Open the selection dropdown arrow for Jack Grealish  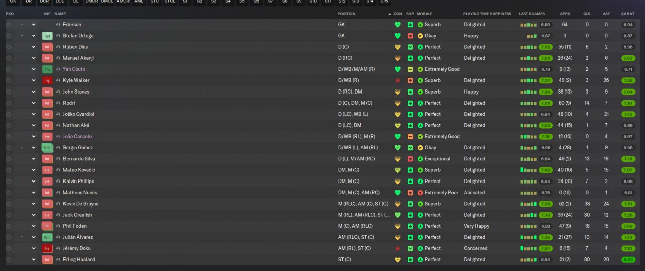pos(33,215)
